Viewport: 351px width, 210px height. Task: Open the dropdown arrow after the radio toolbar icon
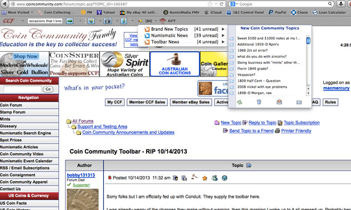pyautogui.click(x=117, y=21)
